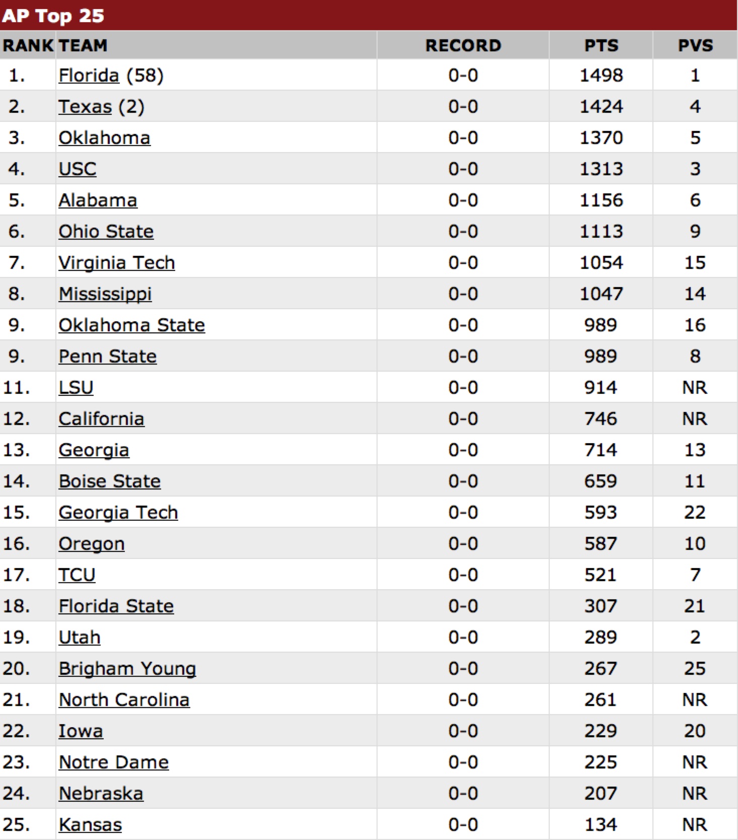The height and width of the screenshot is (840, 738).
Task: Open the Florida team link
Action: (x=89, y=75)
